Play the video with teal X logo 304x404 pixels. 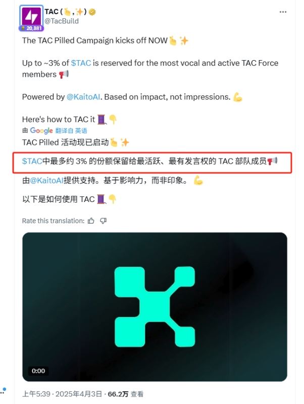155,307
